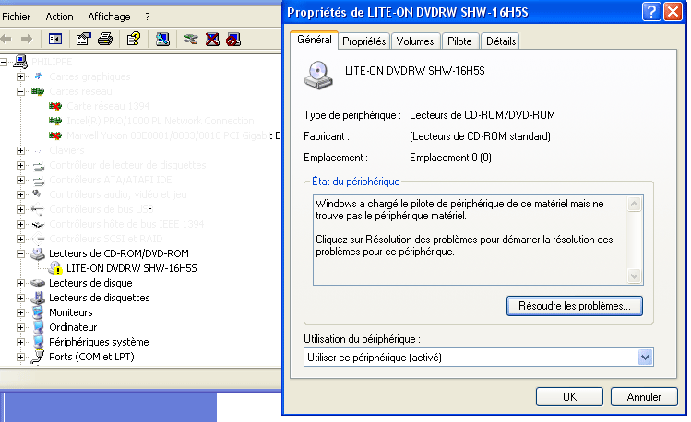This screenshot has height=422, width=691.
Task: Select Contrôleurs hôte de bus IEEE 1394
Action: coord(126,224)
